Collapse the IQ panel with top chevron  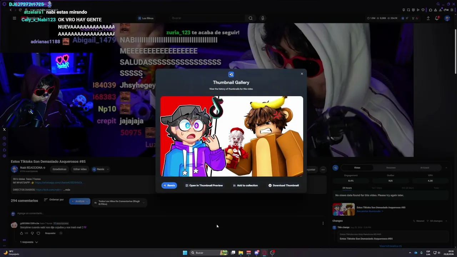tap(446, 168)
